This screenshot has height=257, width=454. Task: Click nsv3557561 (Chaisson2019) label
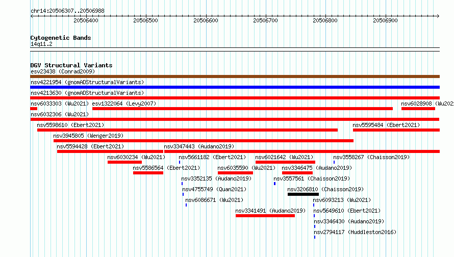tap(312, 178)
